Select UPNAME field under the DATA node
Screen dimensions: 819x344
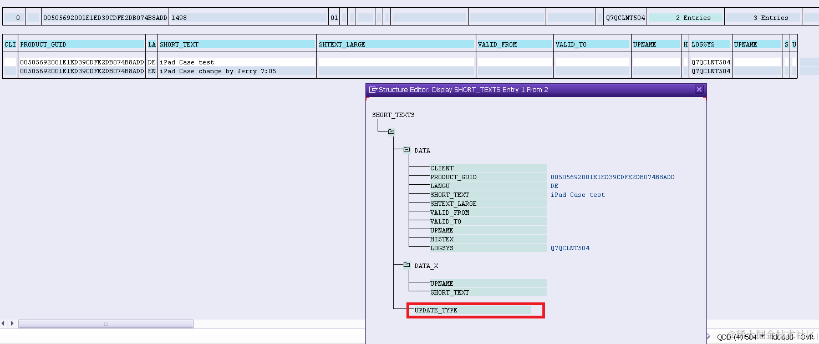click(488, 230)
